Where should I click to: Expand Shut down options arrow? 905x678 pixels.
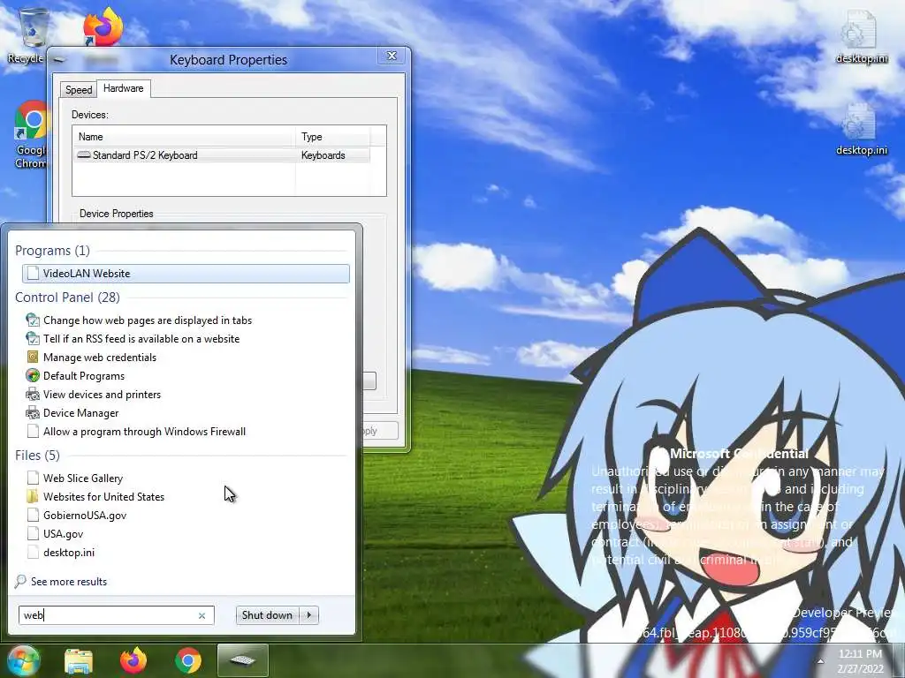click(309, 615)
